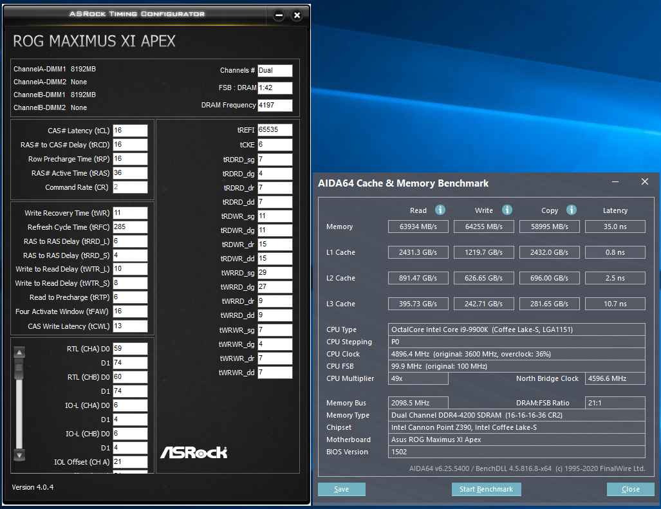Click the CAS# Latency (tCL) field
The height and width of the screenshot is (509, 661).
pyautogui.click(x=130, y=131)
